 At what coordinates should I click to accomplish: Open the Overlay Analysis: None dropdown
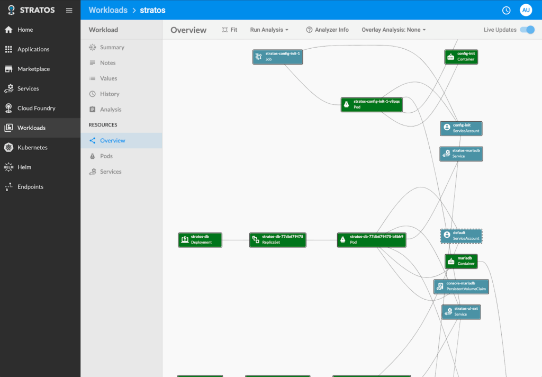click(393, 30)
